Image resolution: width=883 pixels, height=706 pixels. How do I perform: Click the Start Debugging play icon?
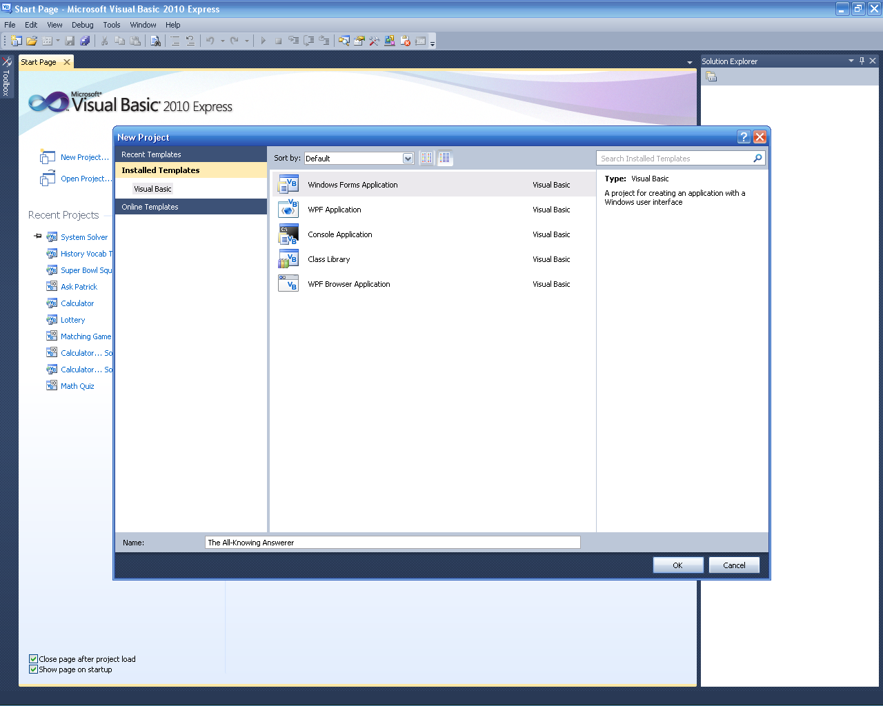[264, 41]
